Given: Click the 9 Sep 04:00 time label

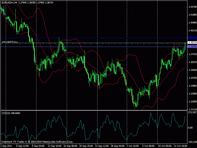Looking at the screenshot, I should point(38,146).
